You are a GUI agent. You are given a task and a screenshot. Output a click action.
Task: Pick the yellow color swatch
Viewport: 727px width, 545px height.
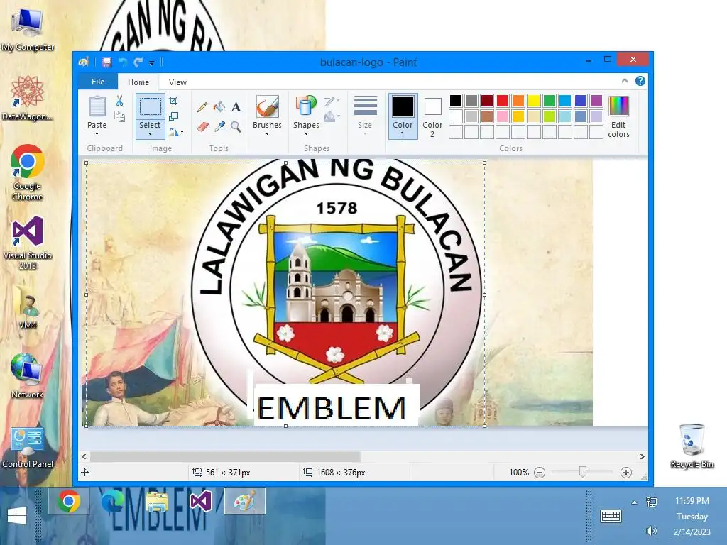pyautogui.click(x=534, y=101)
